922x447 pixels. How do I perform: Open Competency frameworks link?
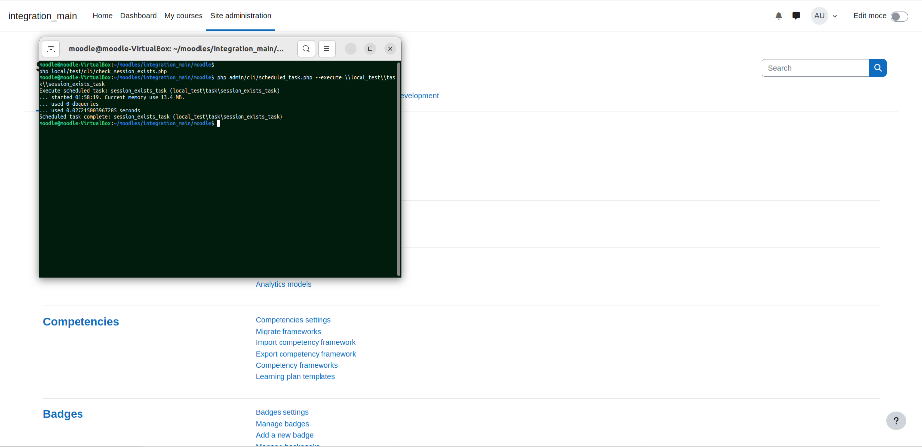(x=297, y=365)
